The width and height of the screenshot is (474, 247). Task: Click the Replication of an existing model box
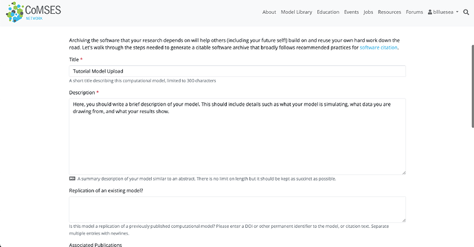coord(237,209)
